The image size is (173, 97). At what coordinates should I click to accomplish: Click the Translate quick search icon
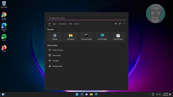coord(50,61)
